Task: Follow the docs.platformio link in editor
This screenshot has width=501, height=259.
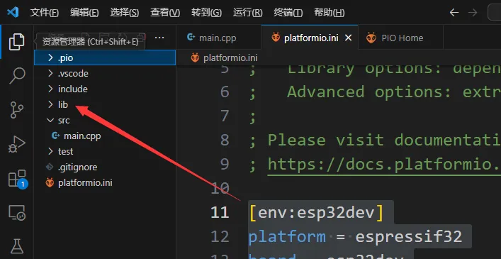Action: 384,165
